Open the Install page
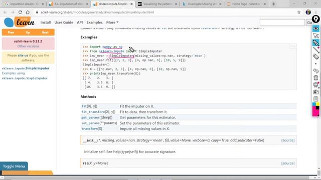 [x=46, y=22]
